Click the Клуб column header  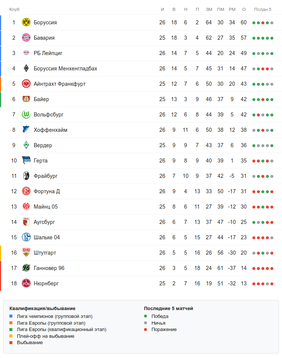coord(14,9)
